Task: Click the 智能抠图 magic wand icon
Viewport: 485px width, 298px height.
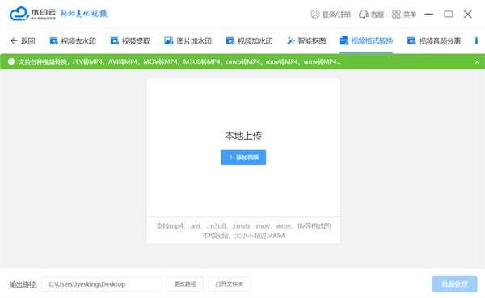Action: [x=291, y=41]
